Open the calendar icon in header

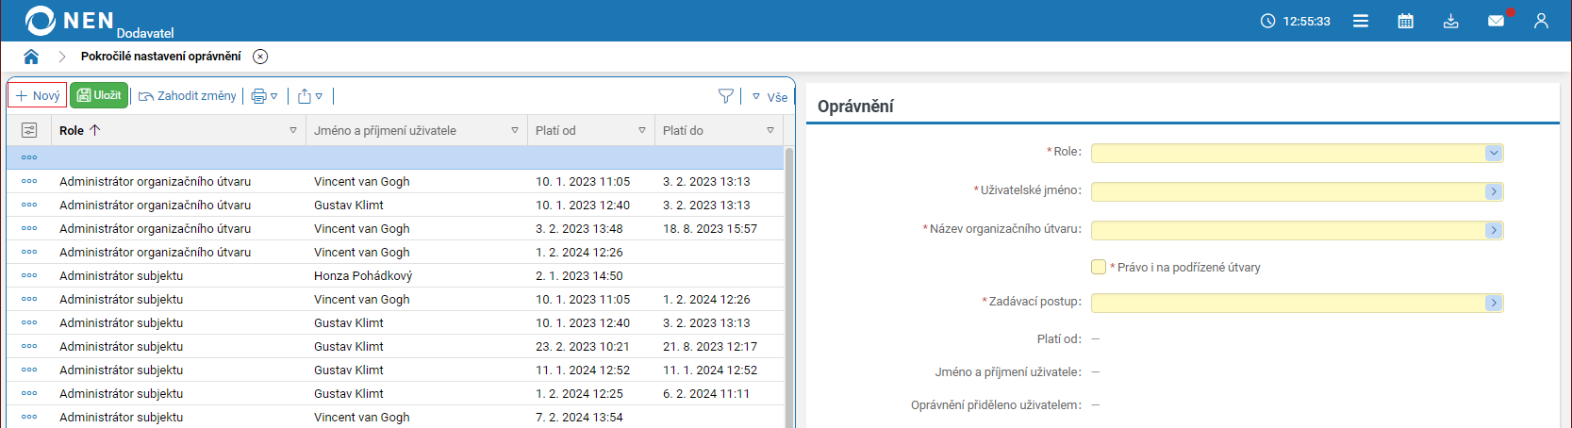[1405, 21]
